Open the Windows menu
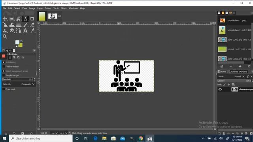Viewport: 253px width, 142px height. coord(73,8)
